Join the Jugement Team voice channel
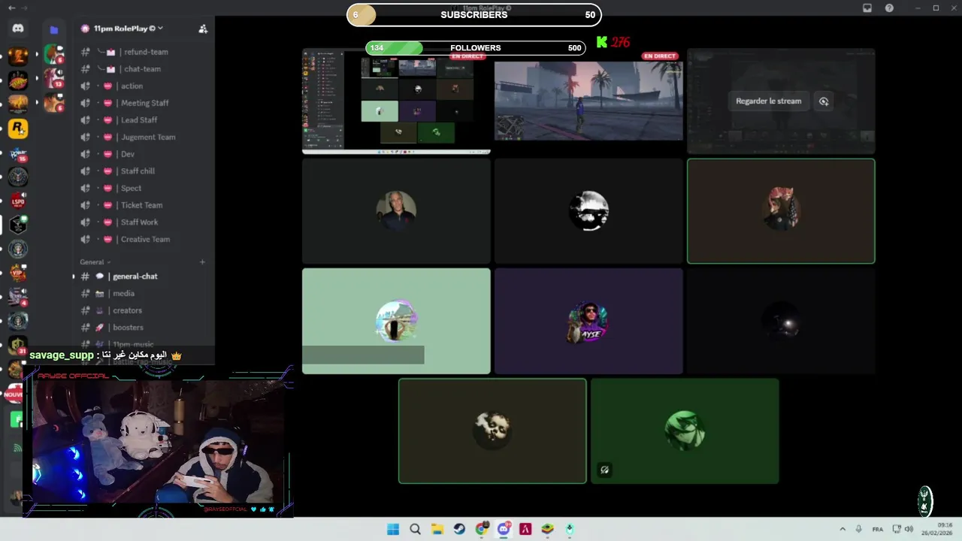 click(143, 138)
